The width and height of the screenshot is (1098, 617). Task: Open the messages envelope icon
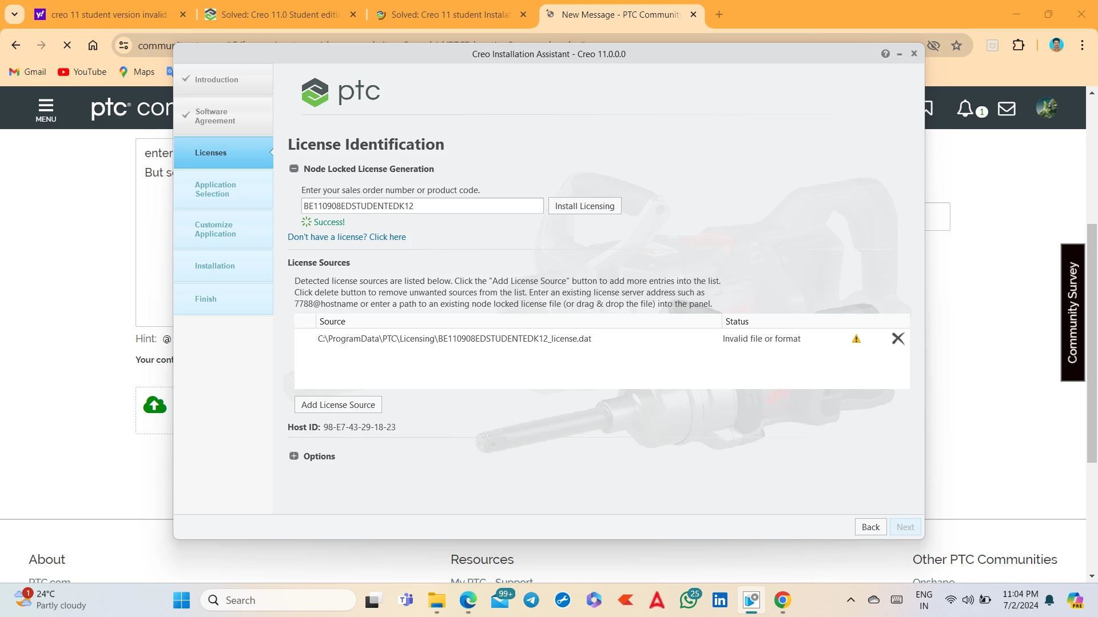[x=1006, y=108]
